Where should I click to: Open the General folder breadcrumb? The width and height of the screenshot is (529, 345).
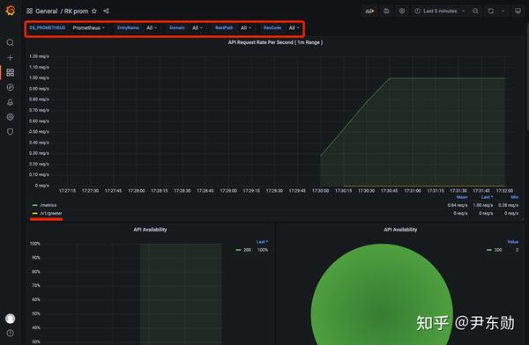[46, 11]
